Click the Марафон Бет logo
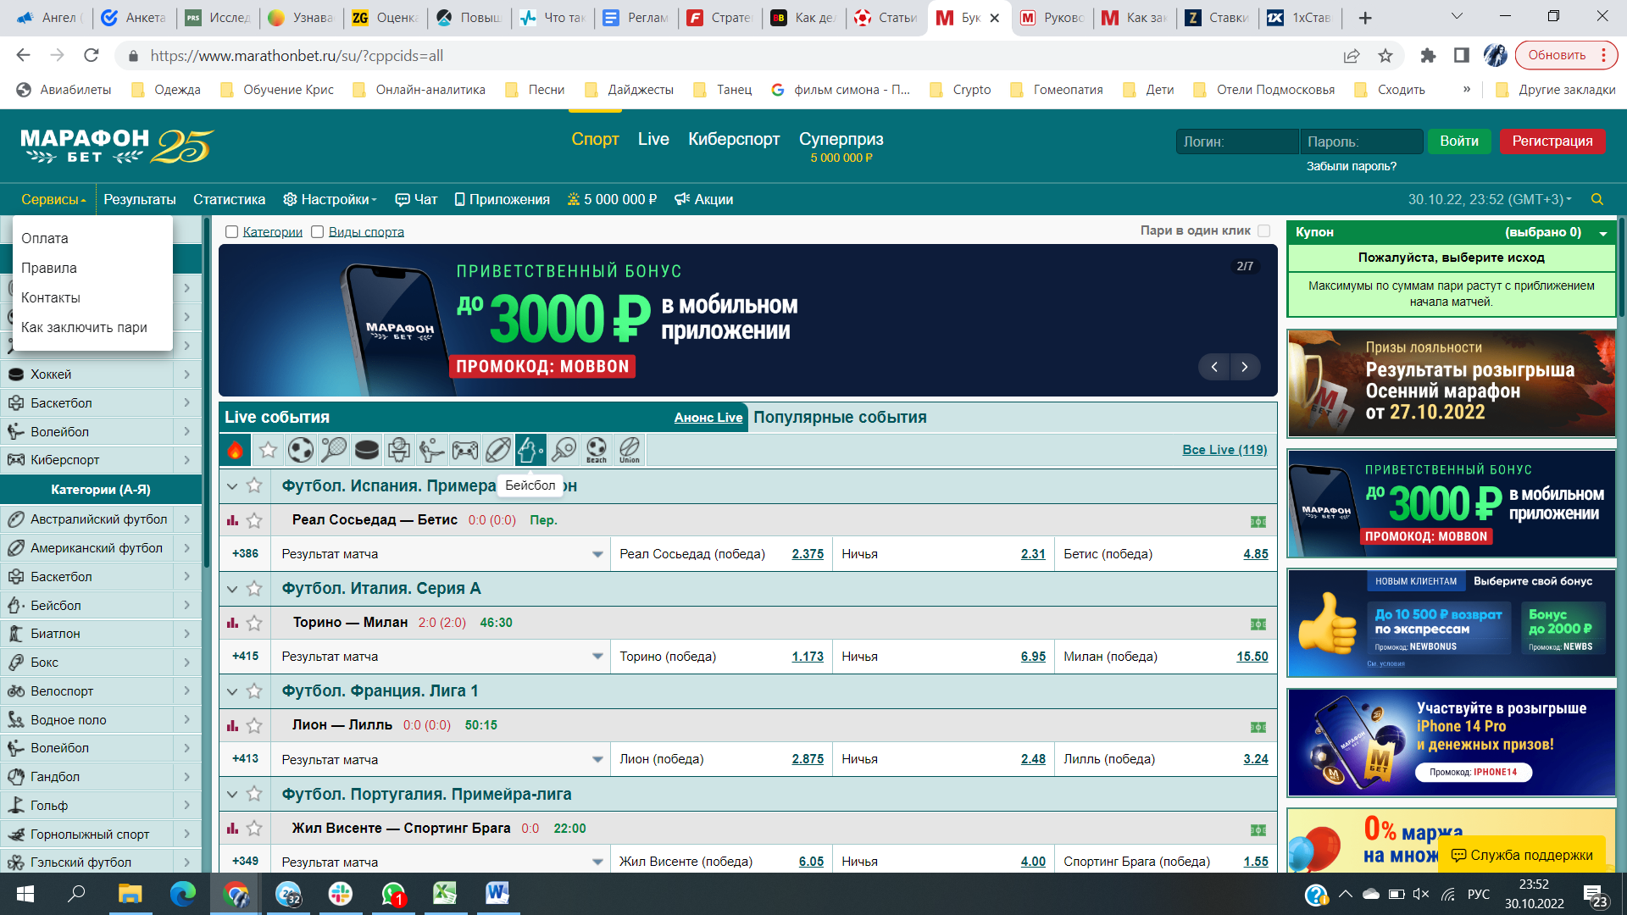This screenshot has height=915, width=1627. [117, 146]
